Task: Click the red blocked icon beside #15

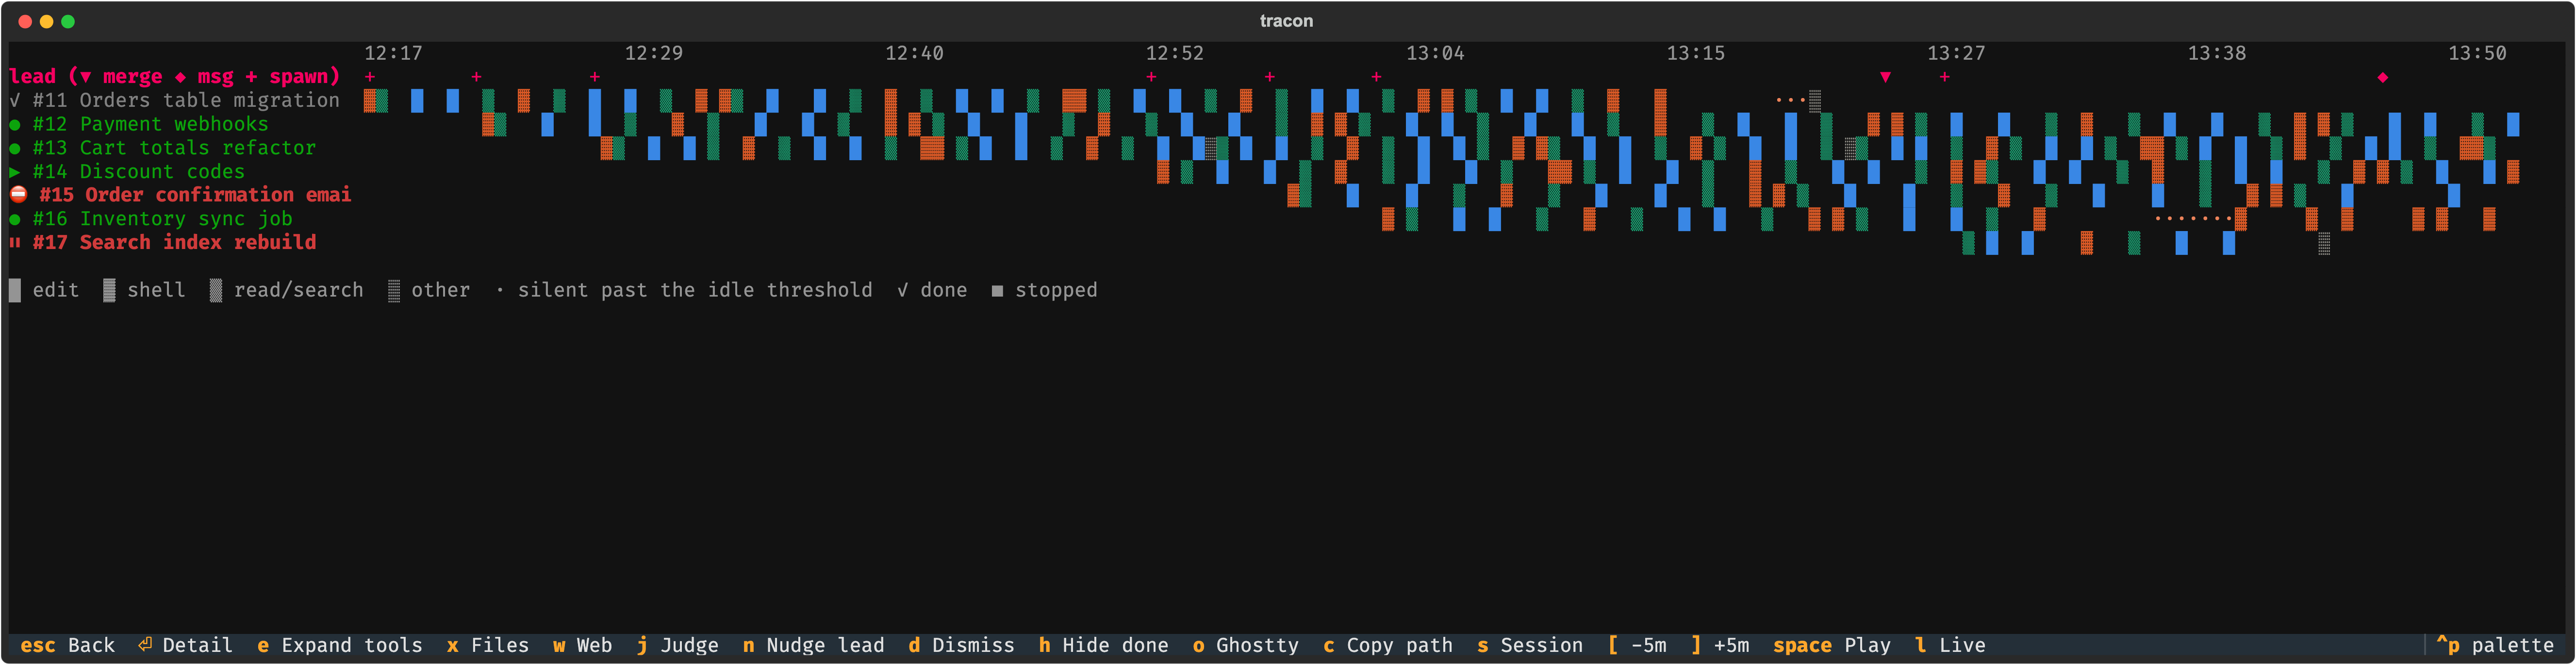Action: (x=18, y=195)
